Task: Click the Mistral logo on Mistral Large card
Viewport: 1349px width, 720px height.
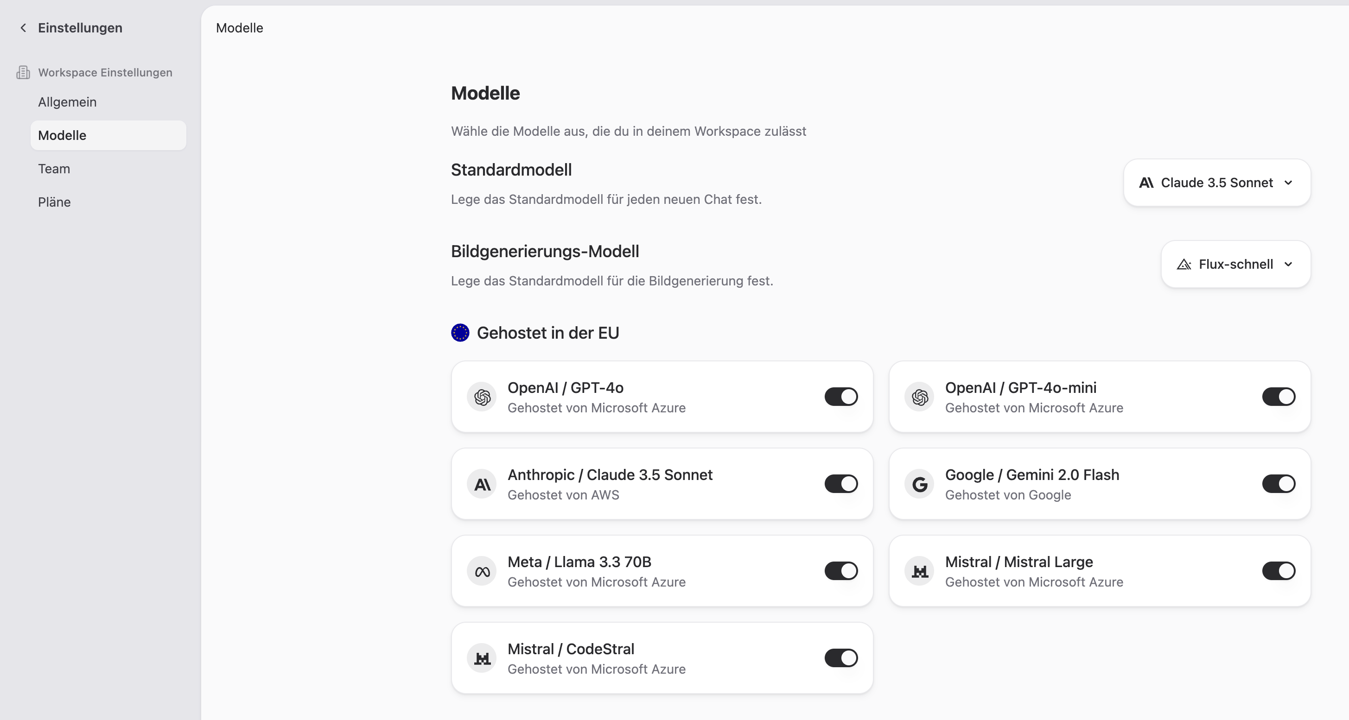Action: pos(920,571)
